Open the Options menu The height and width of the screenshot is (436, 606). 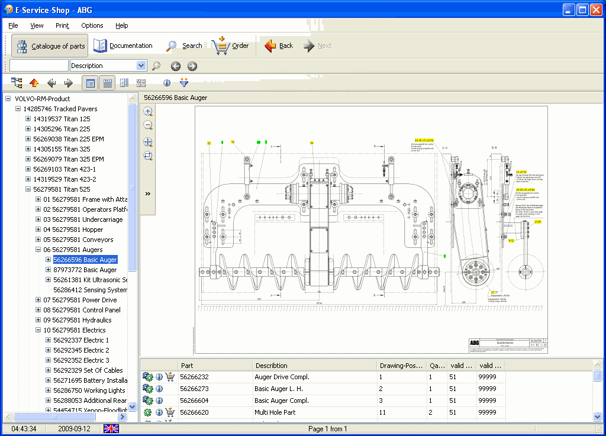click(92, 25)
